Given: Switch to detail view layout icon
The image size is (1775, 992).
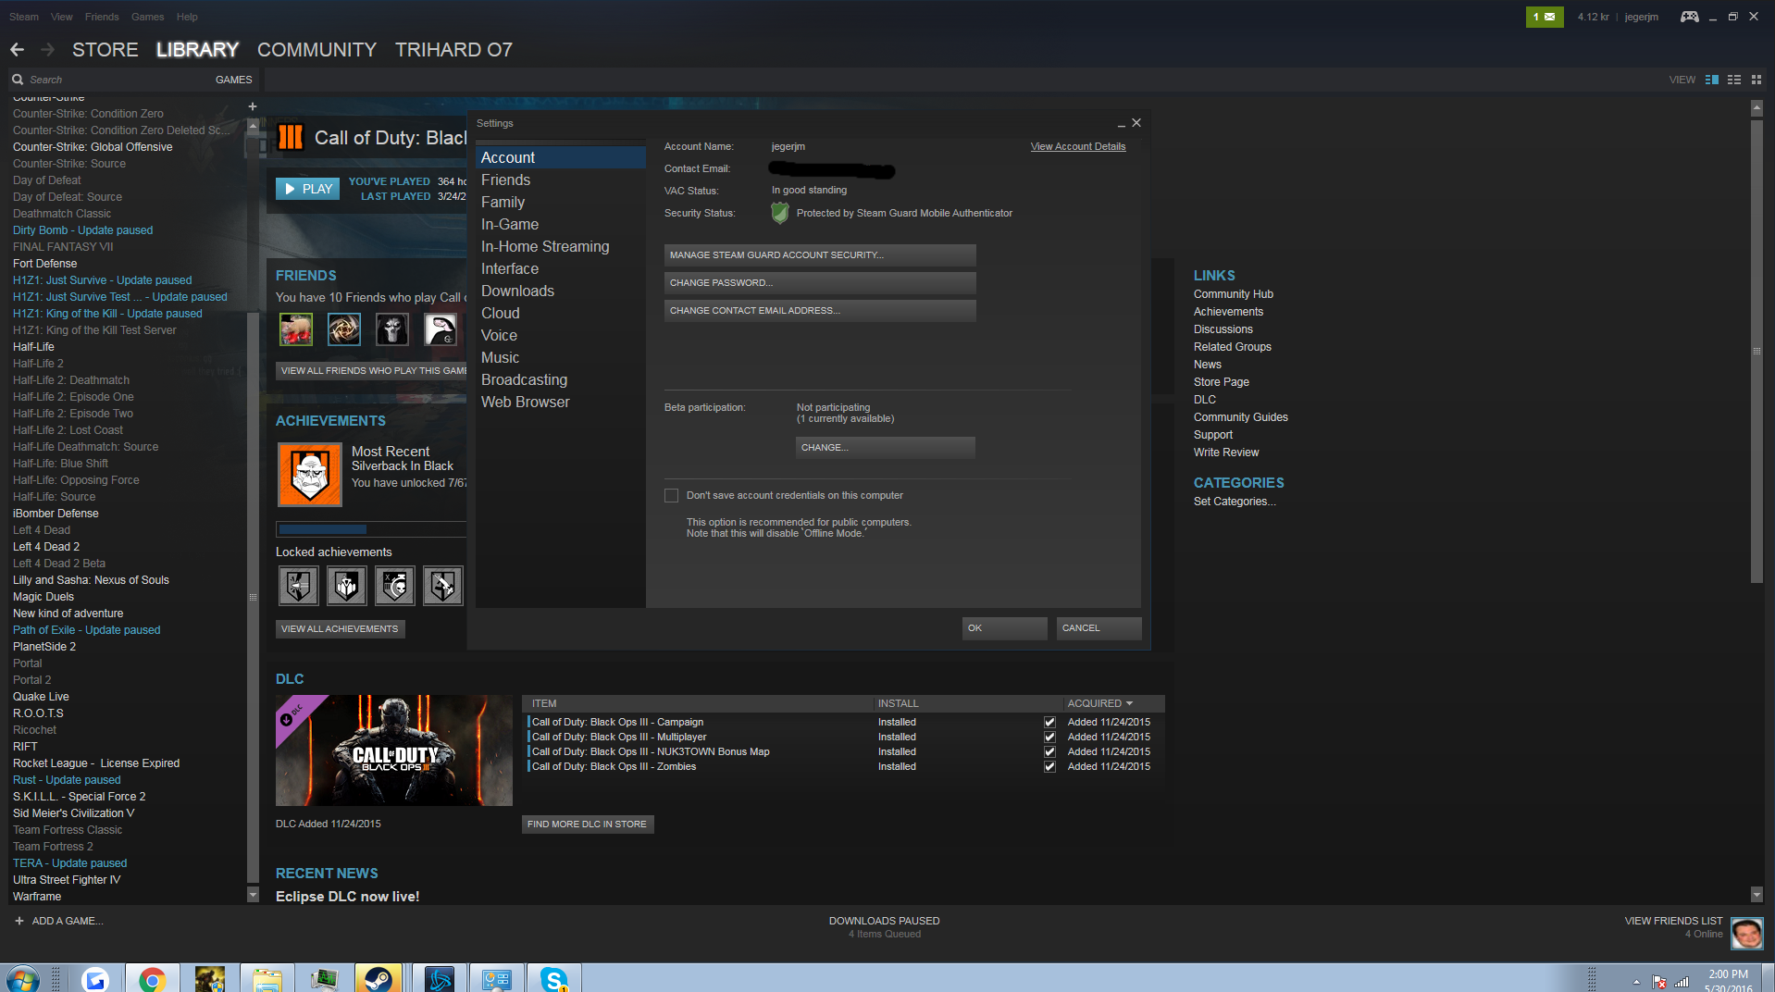Looking at the screenshot, I should click(x=1712, y=80).
